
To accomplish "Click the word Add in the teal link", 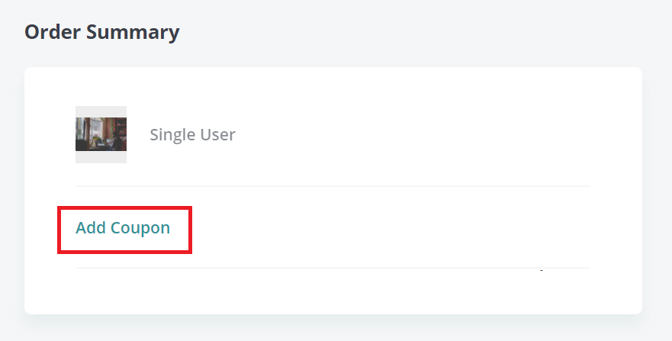I will (92, 227).
